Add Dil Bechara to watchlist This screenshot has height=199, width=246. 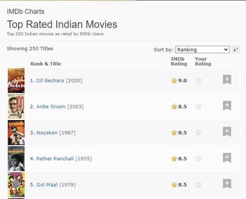pyautogui.click(x=227, y=80)
